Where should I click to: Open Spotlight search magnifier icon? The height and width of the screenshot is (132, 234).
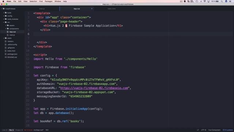point(222,1)
